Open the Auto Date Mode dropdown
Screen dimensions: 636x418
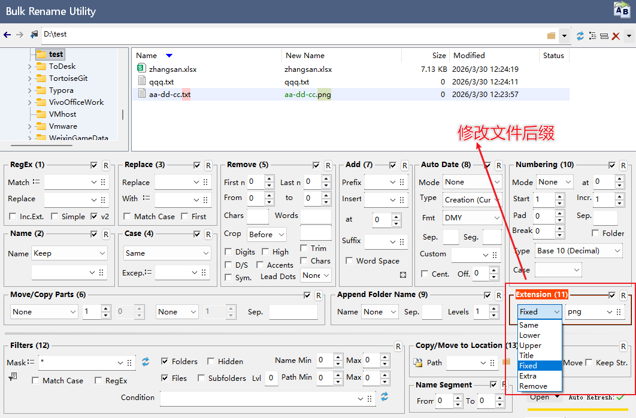coord(472,182)
